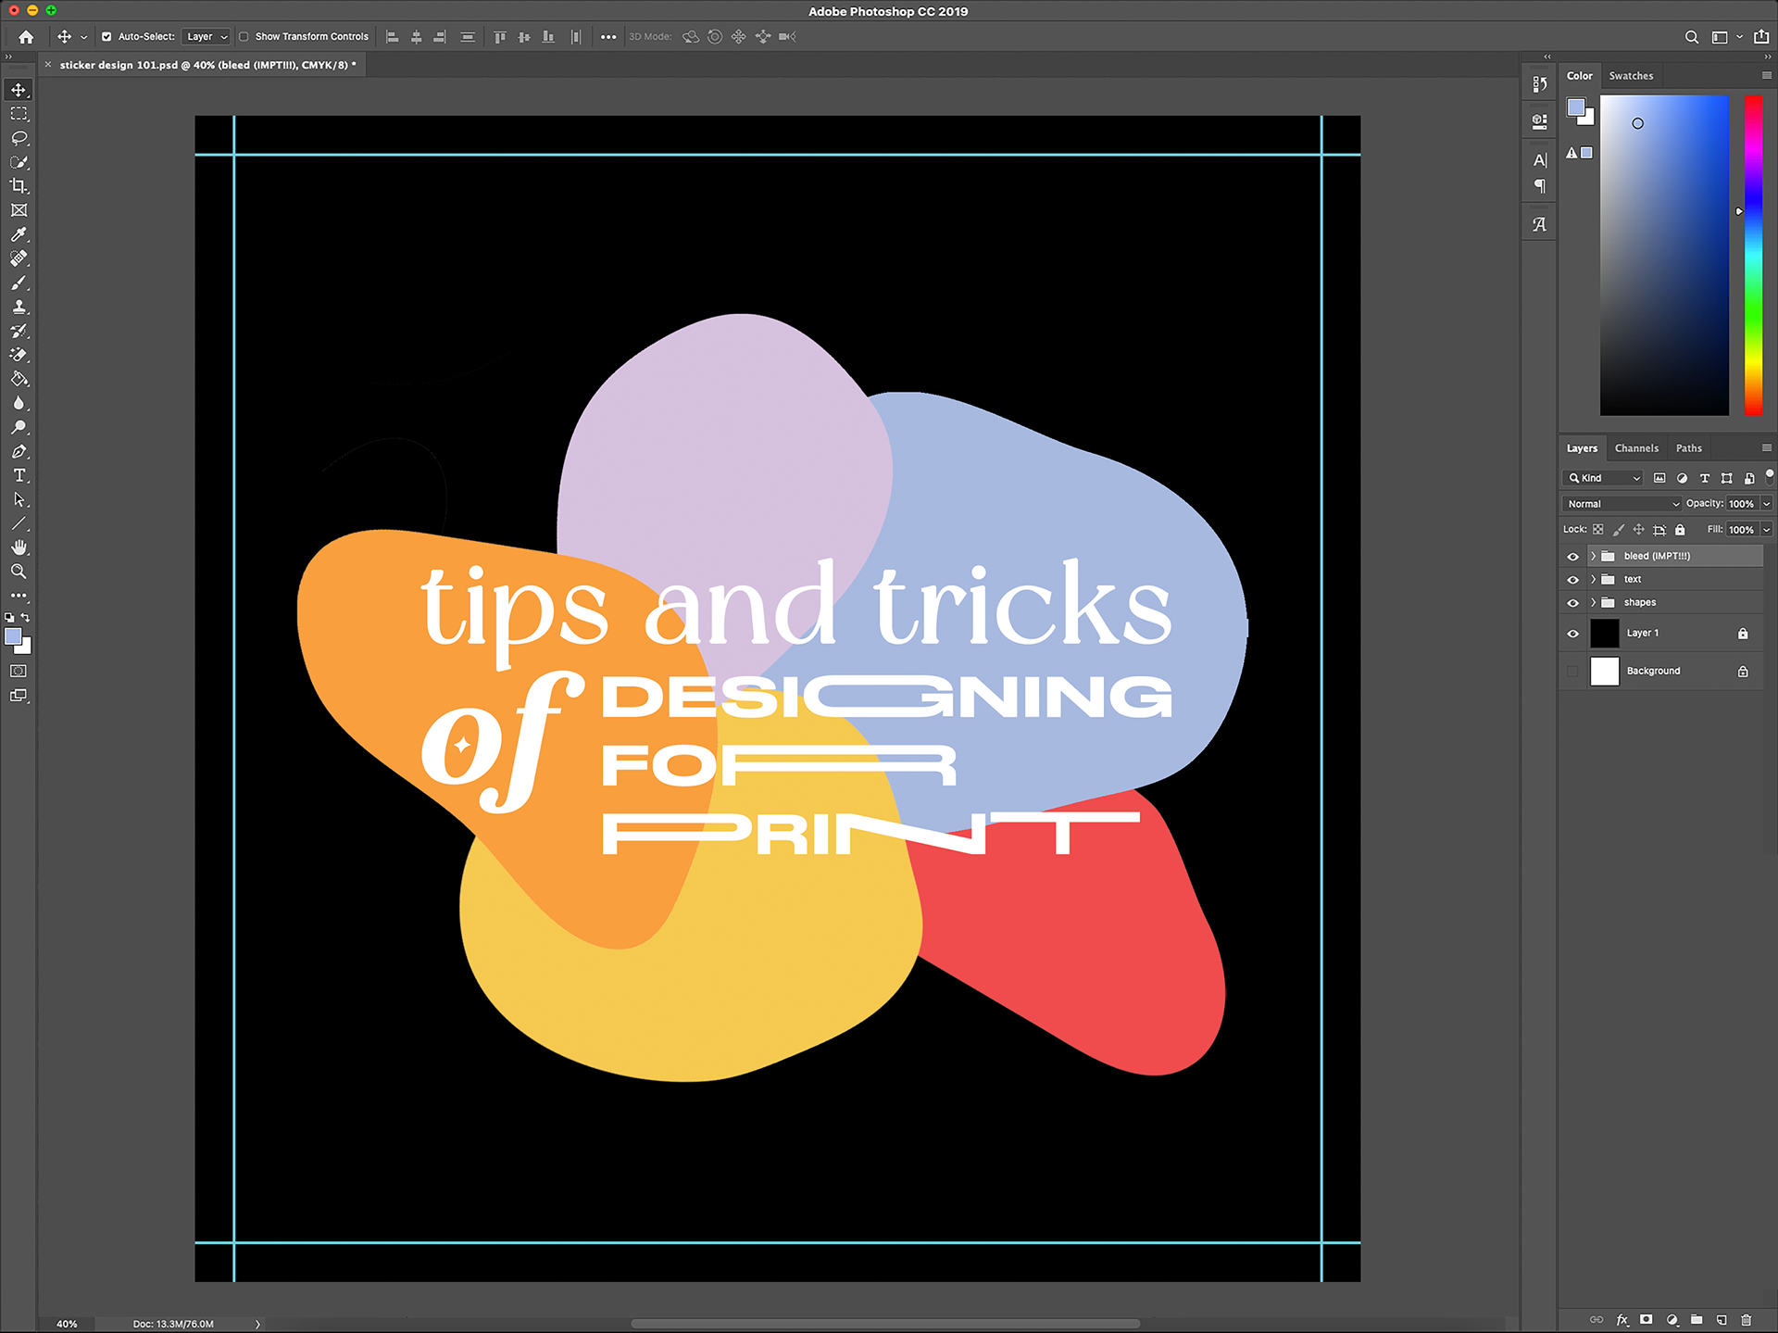
Task: Click the foreground color swatch in toolbar
Action: click(13, 637)
